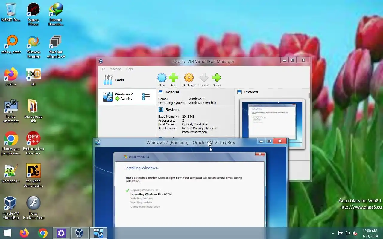
Task: Select the Notepad++ desktop shortcut
Action: 11,174
